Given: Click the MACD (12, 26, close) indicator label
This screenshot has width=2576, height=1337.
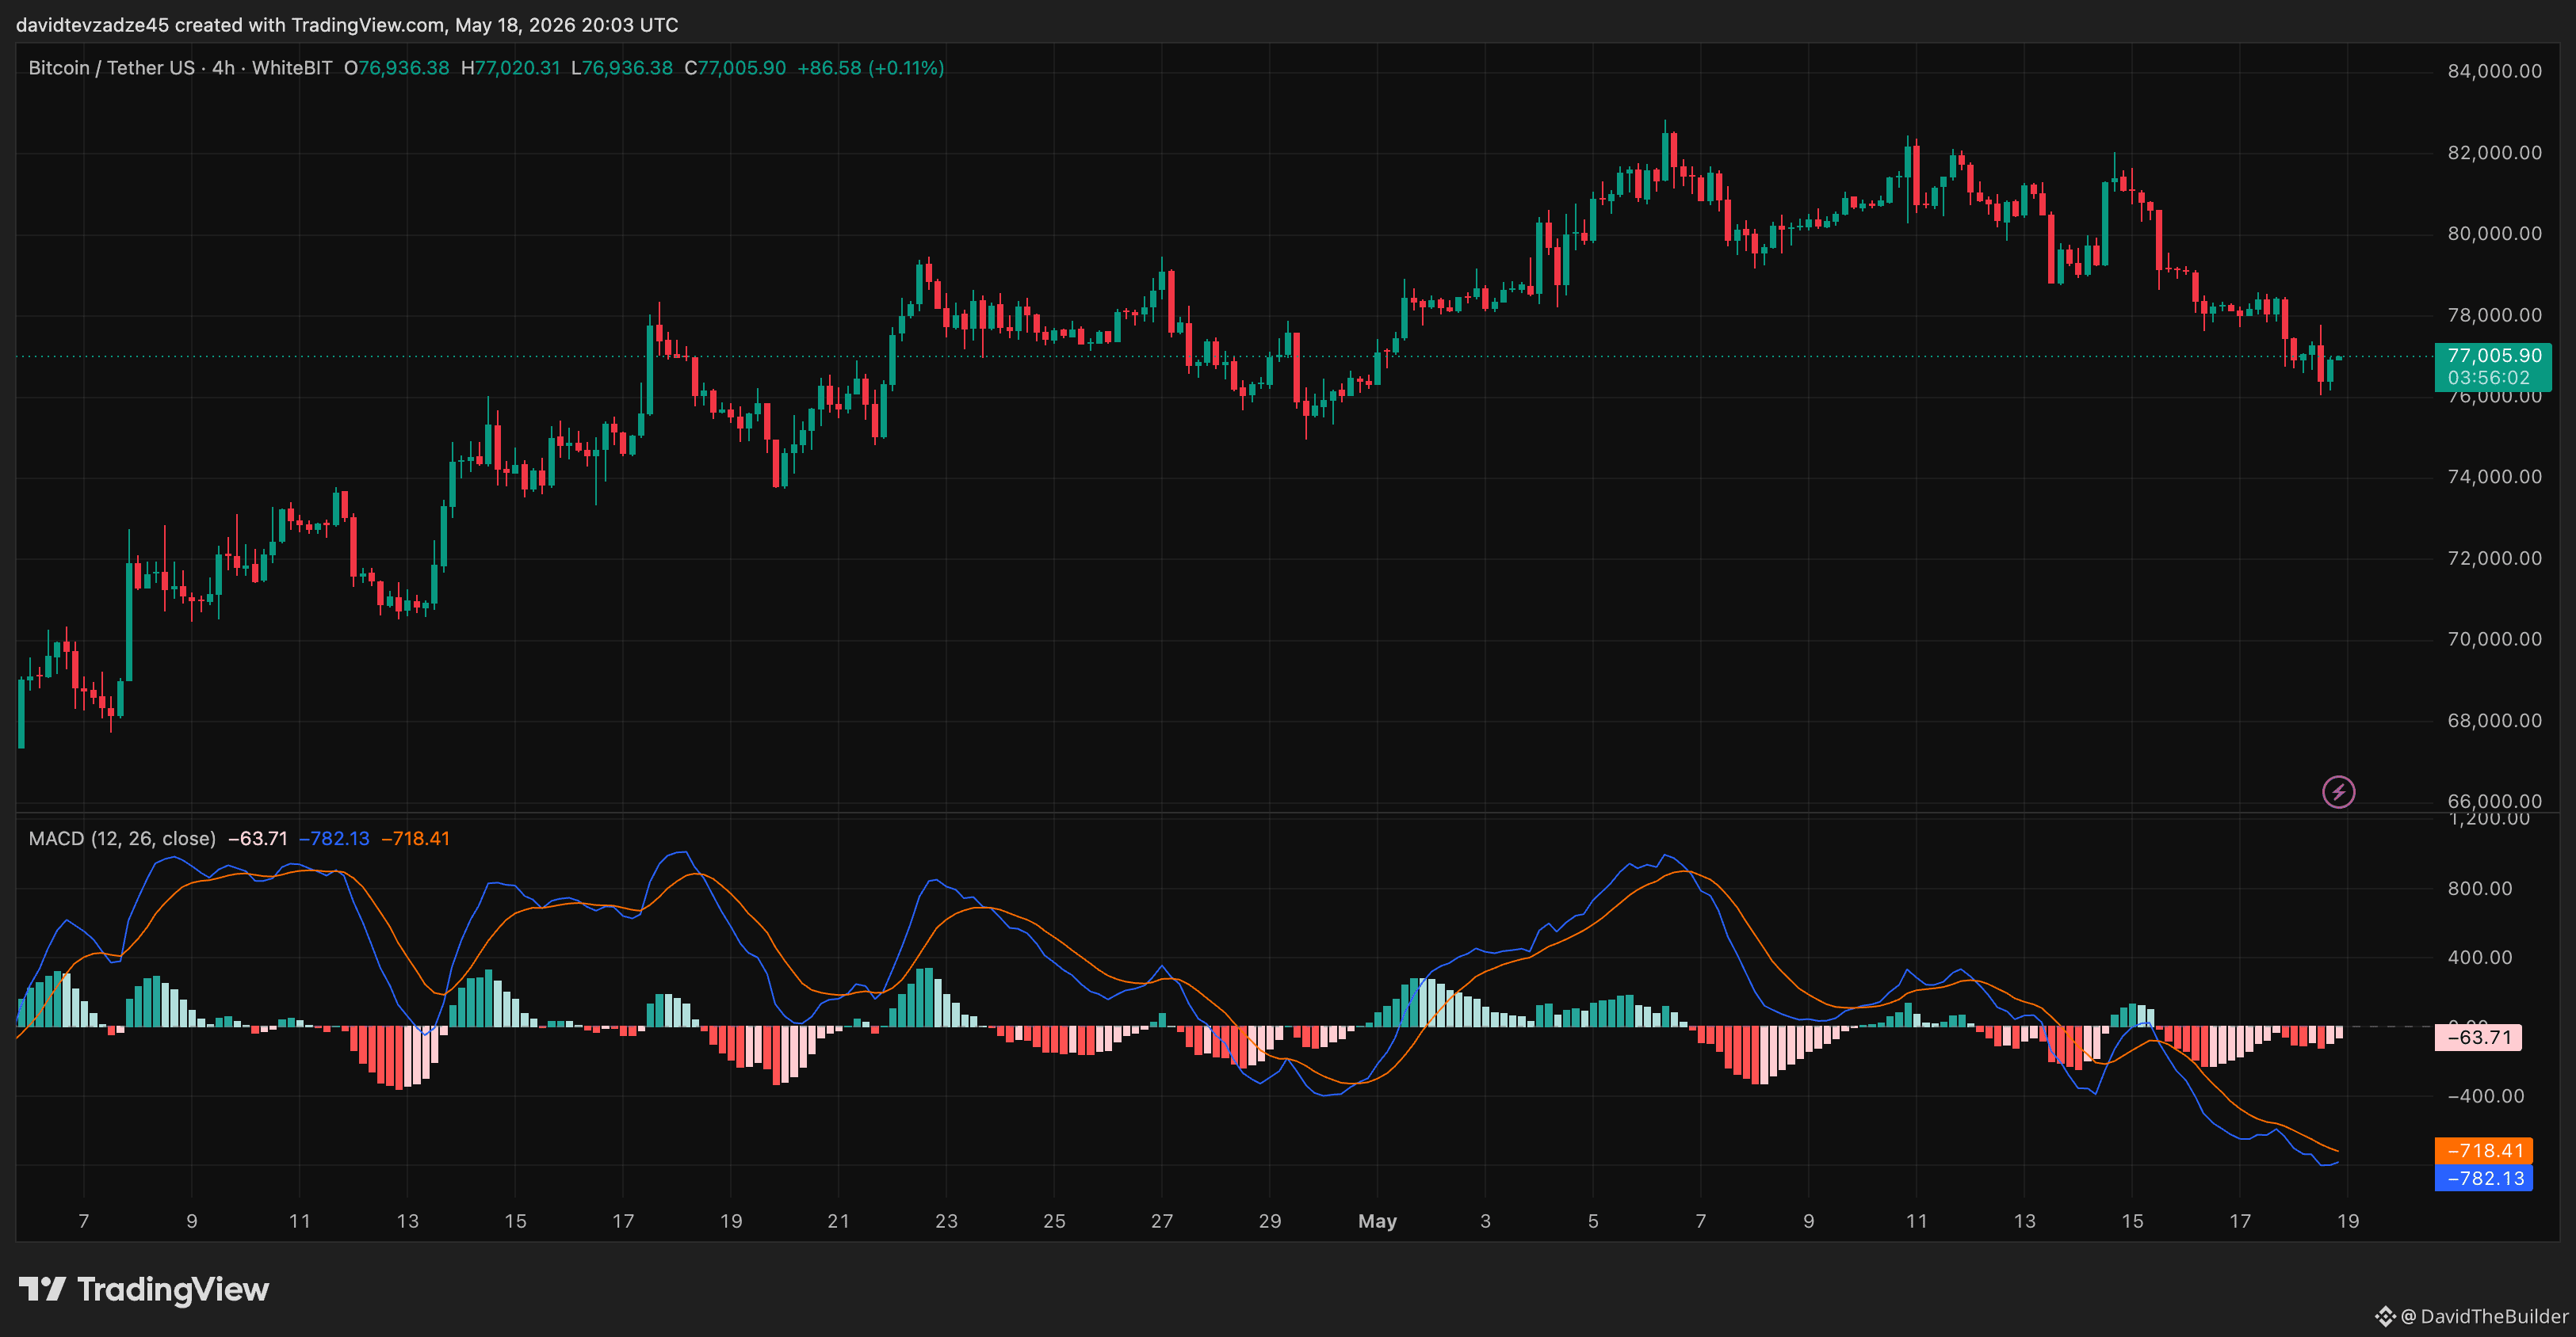Looking at the screenshot, I should [122, 838].
